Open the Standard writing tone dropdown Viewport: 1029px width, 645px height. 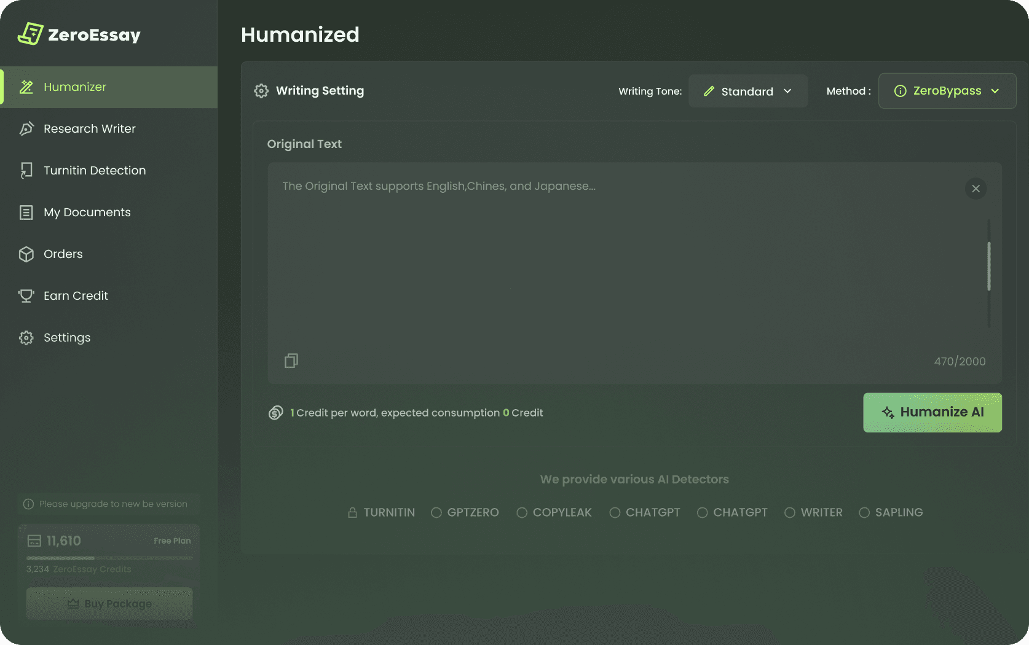(748, 91)
